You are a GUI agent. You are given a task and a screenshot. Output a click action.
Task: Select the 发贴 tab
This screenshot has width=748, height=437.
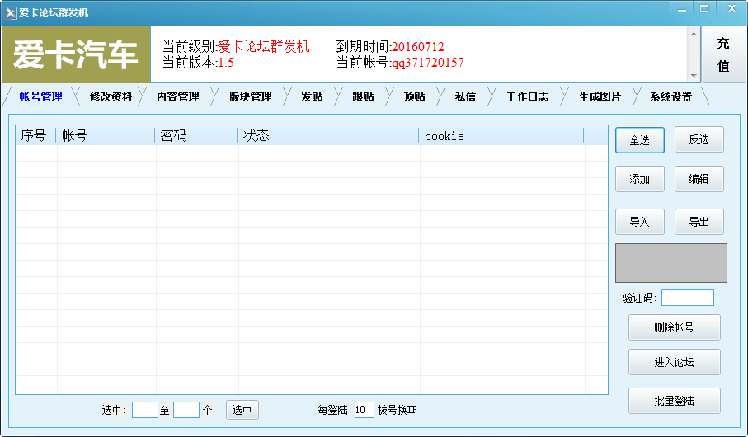pyautogui.click(x=312, y=96)
